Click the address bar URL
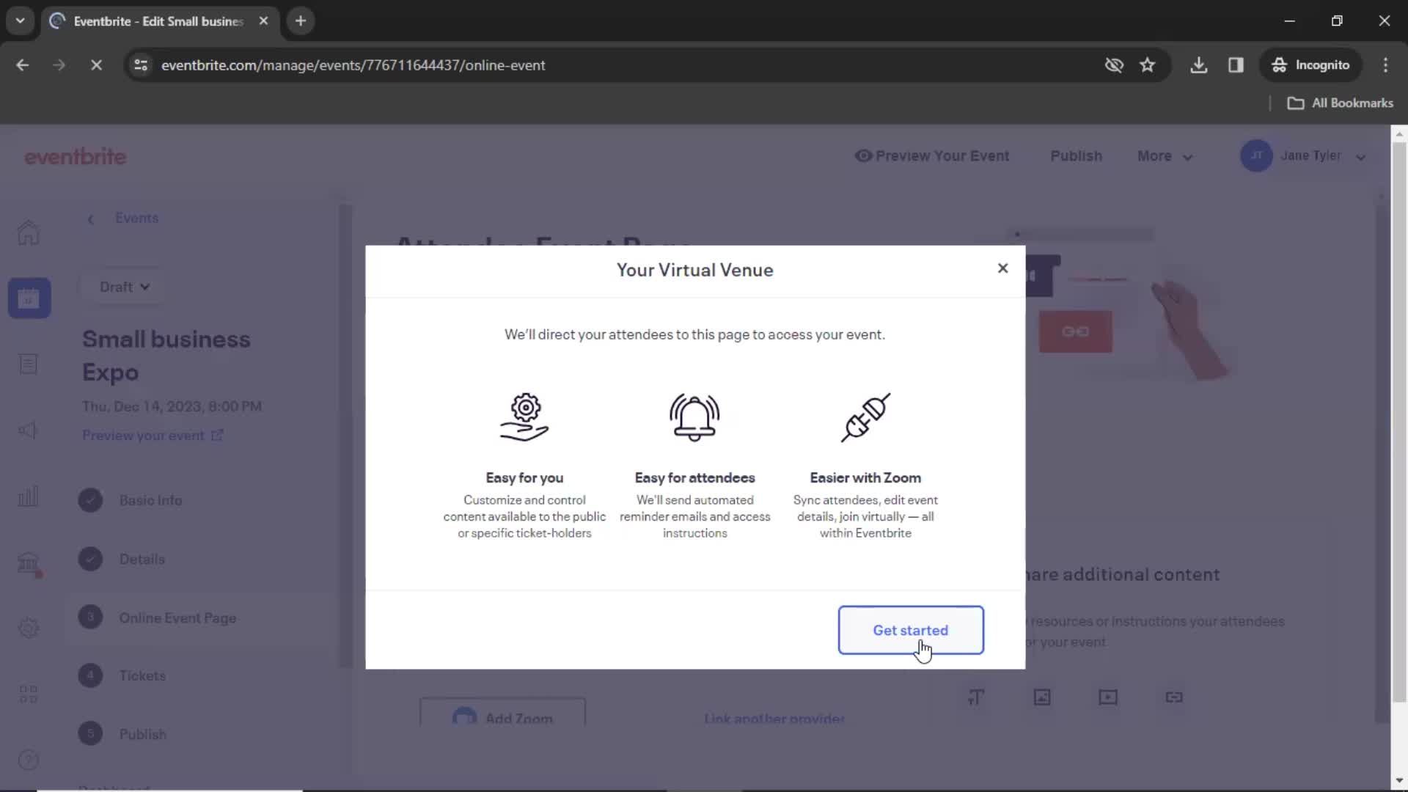Viewport: 1408px width, 792px height. [353, 65]
